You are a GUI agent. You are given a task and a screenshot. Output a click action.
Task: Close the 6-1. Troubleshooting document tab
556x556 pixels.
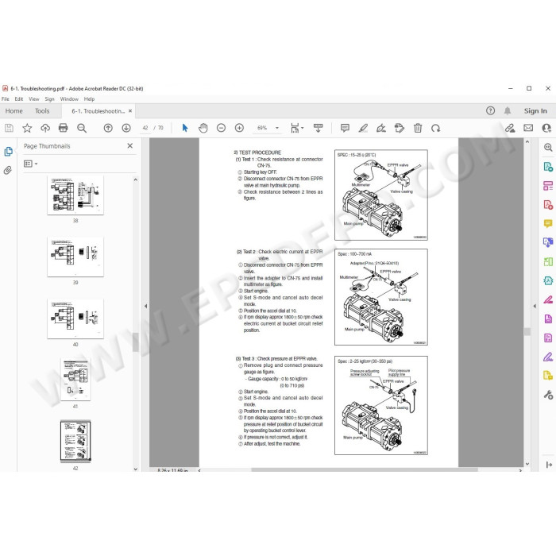click(x=130, y=111)
